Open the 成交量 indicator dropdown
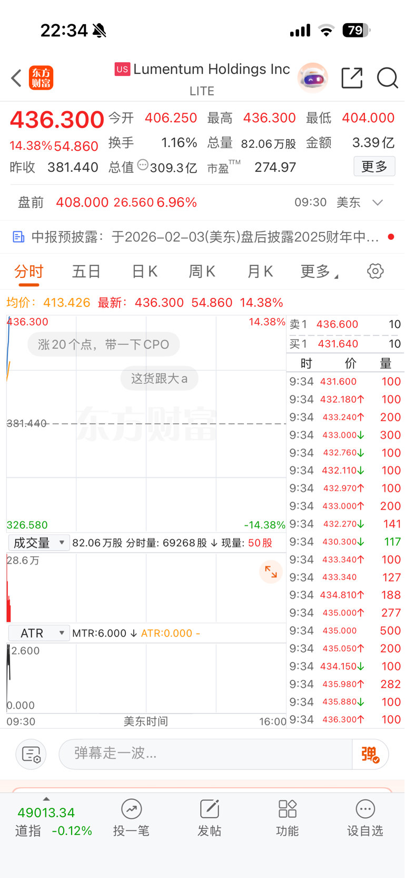Screen dimensions: 405x878 (x=38, y=543)
